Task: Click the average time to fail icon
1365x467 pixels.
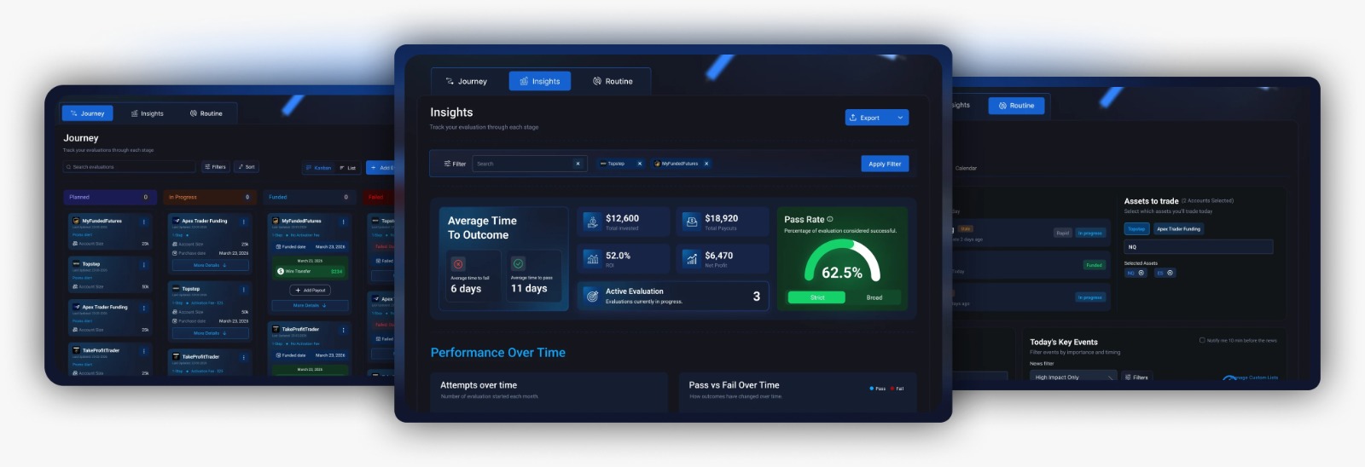Action: (458, 264)
